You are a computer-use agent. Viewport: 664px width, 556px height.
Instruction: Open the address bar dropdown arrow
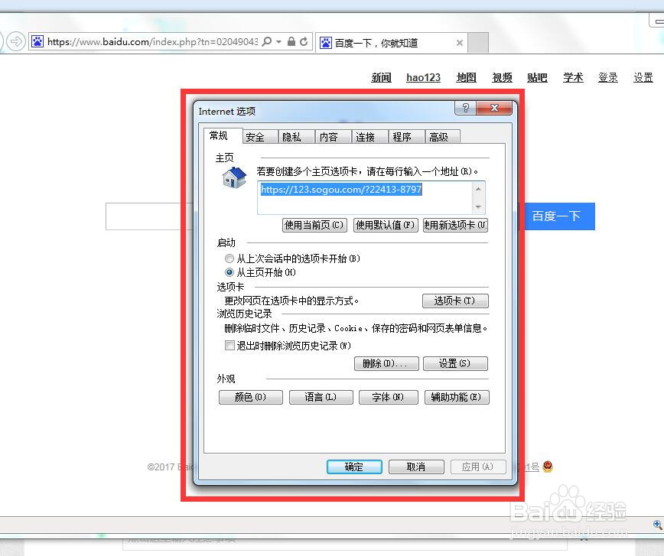(278, 41)
